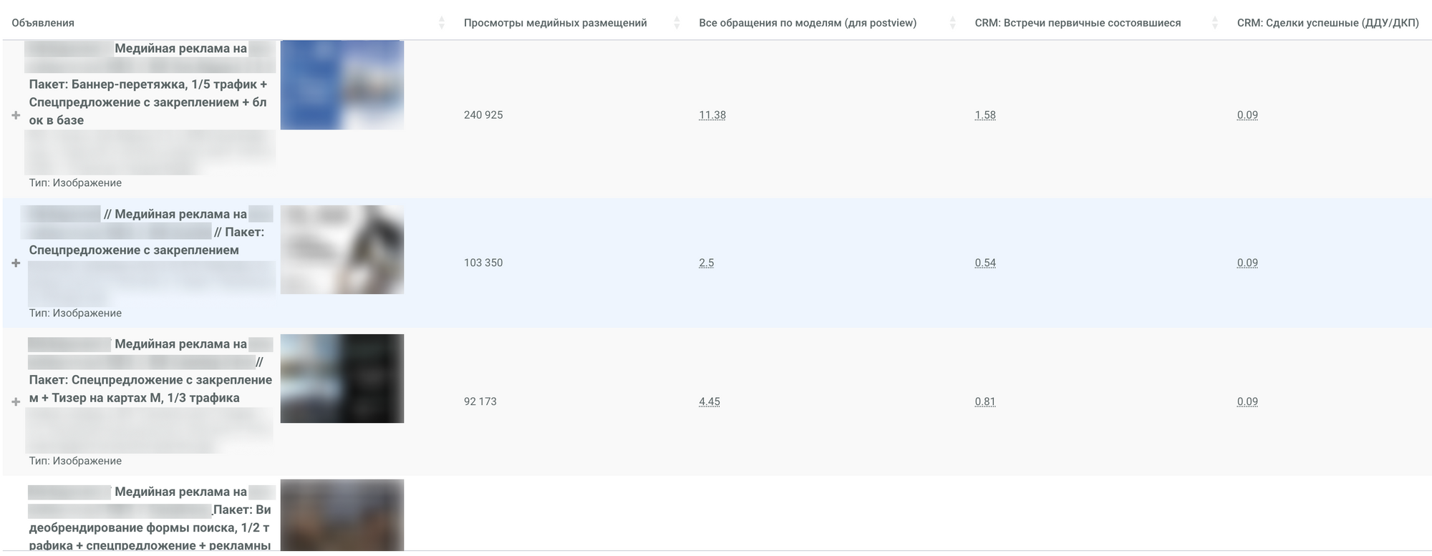This screenshot has height=556, width=1432.
Task: Sort by Просмотры медийных размещений arrows icon
Action: click(677, 23)
